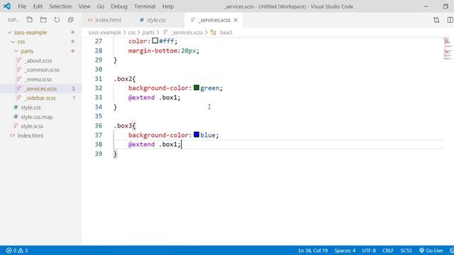
Task: Open _about.scss in the explorer
Action: (38, 60)
